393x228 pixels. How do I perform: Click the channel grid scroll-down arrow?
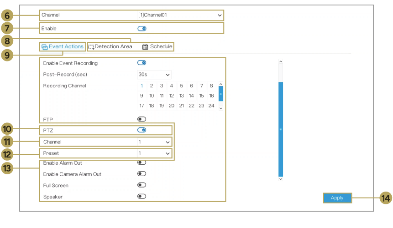coord(221,108)
